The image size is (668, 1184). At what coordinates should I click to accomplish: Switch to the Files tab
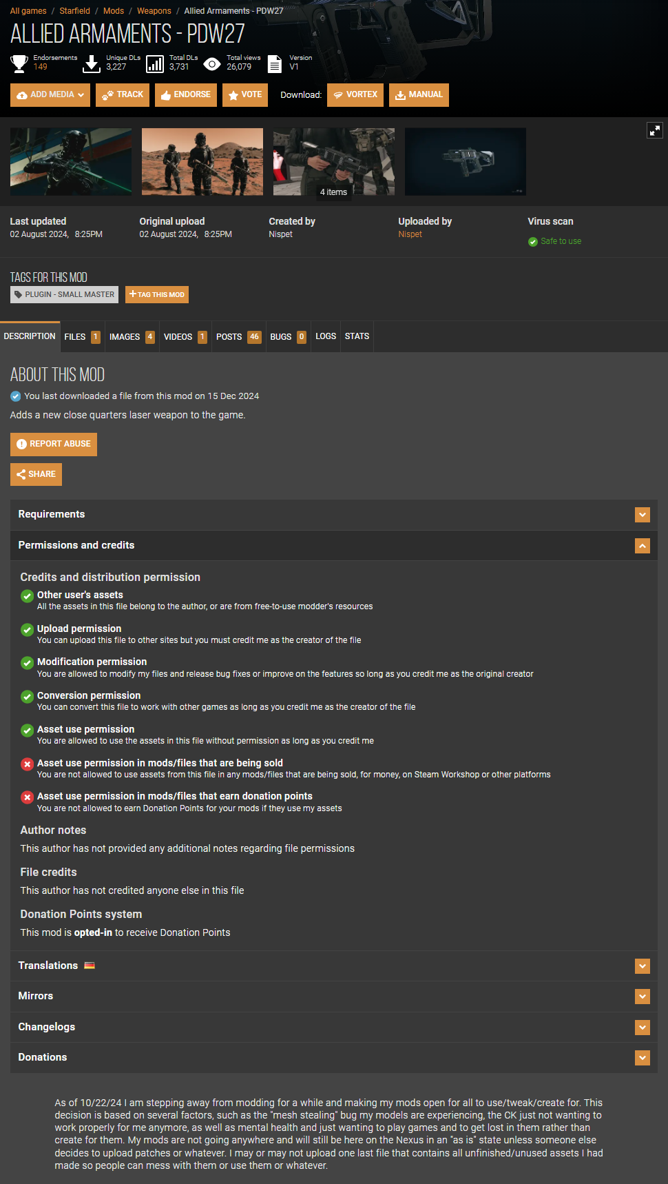click(81, 337)
